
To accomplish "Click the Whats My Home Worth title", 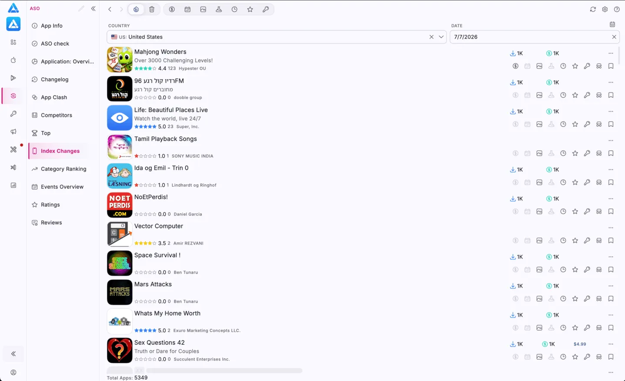I will 168,313.
